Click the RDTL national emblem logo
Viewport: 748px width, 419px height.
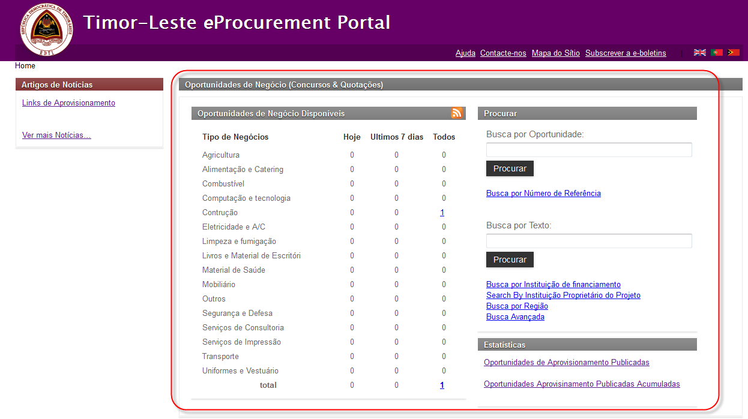pyautogui.click(x=46, y=29)
